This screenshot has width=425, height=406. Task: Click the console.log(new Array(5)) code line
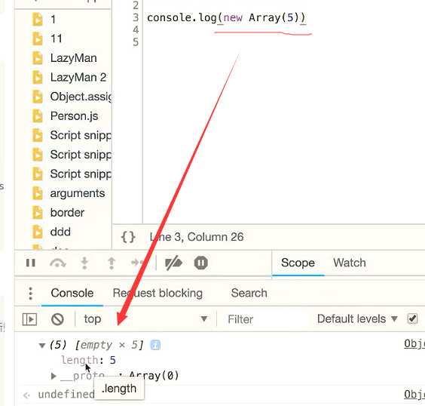pos(226,17)
